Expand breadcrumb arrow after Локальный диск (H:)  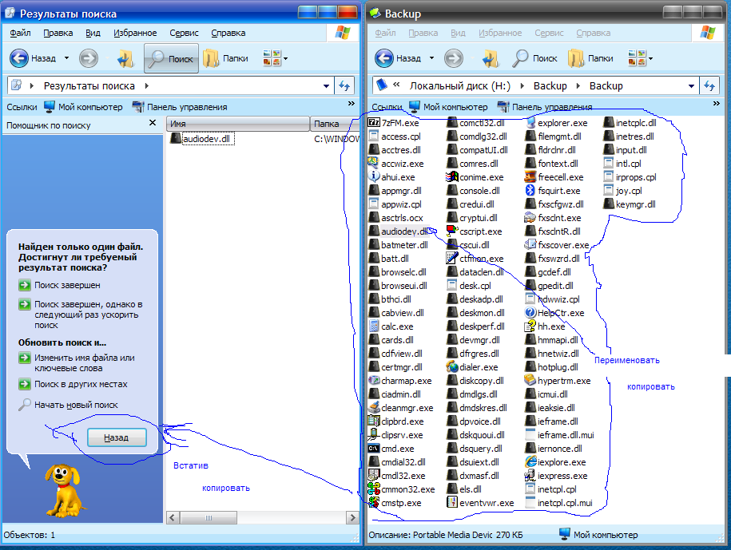(x=522, y=85)
